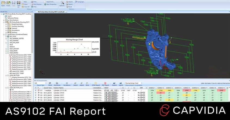Click the blue pump housing 3D model
Screen dimensions: 230x120
point(159,49)
